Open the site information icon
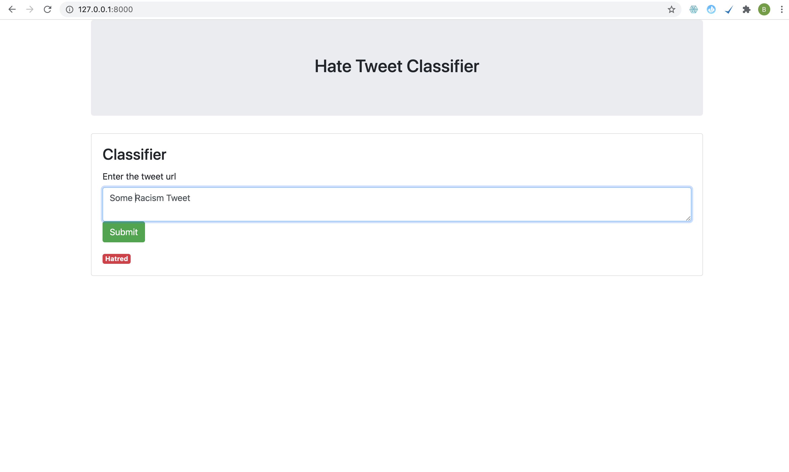The width and height of the screenshot is (789, 472). click(x=69, y=10)
